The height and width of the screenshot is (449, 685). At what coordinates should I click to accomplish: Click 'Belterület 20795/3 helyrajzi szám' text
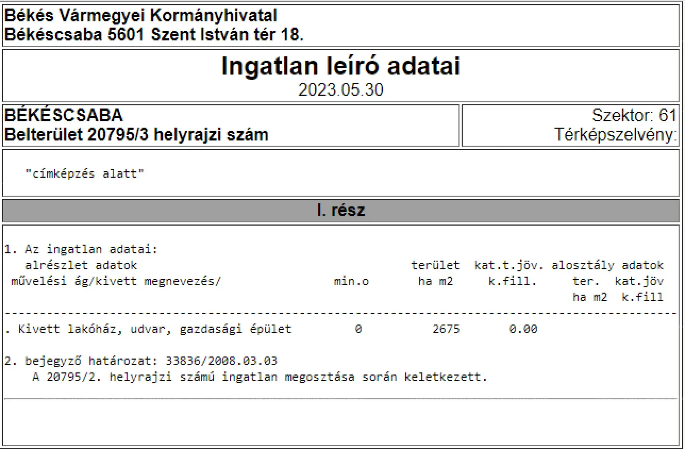click(136, 135)
